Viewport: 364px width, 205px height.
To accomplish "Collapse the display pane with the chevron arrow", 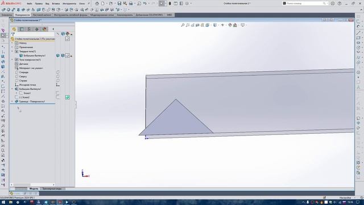I will [53, 29].
